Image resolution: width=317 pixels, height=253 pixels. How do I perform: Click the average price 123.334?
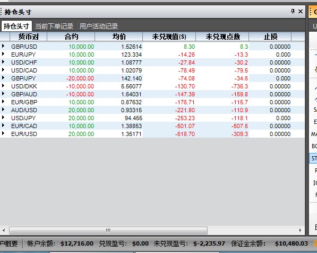click(131, 55)
